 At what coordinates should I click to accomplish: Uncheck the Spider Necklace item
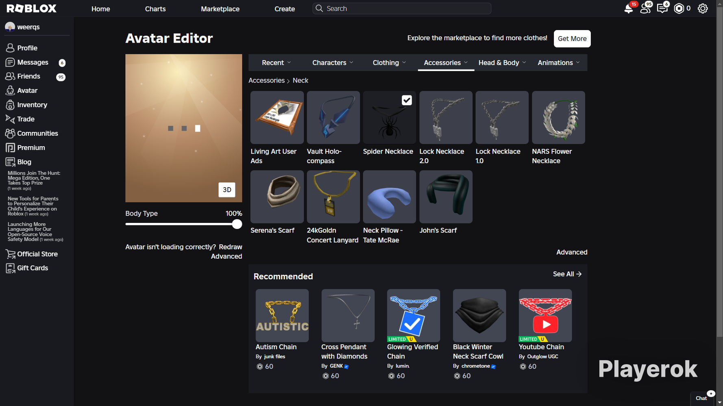click(x=407, y=100)
